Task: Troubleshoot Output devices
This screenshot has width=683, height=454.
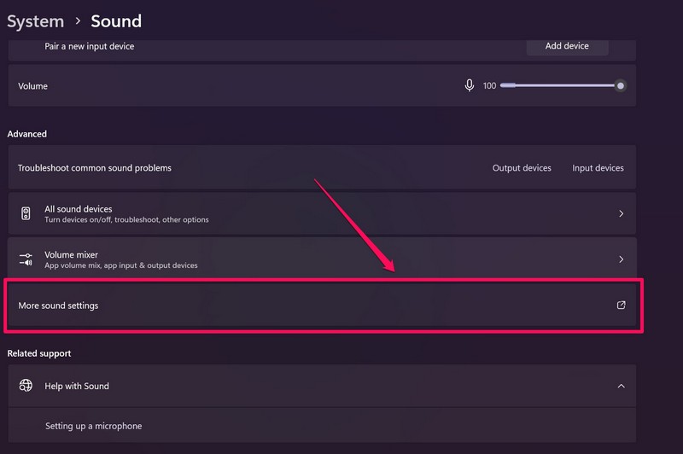Action: coord(522,168)
